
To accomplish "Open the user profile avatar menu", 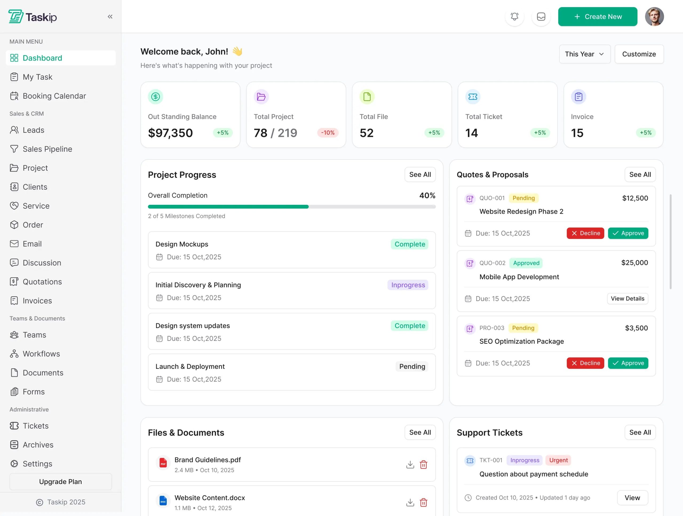I will [654, 17].
